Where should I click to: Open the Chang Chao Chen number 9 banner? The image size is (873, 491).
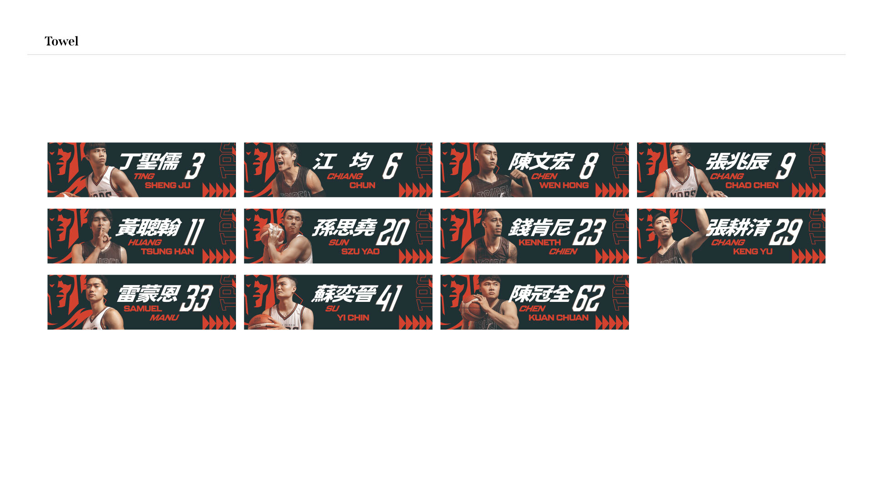[x=731, y=170]
